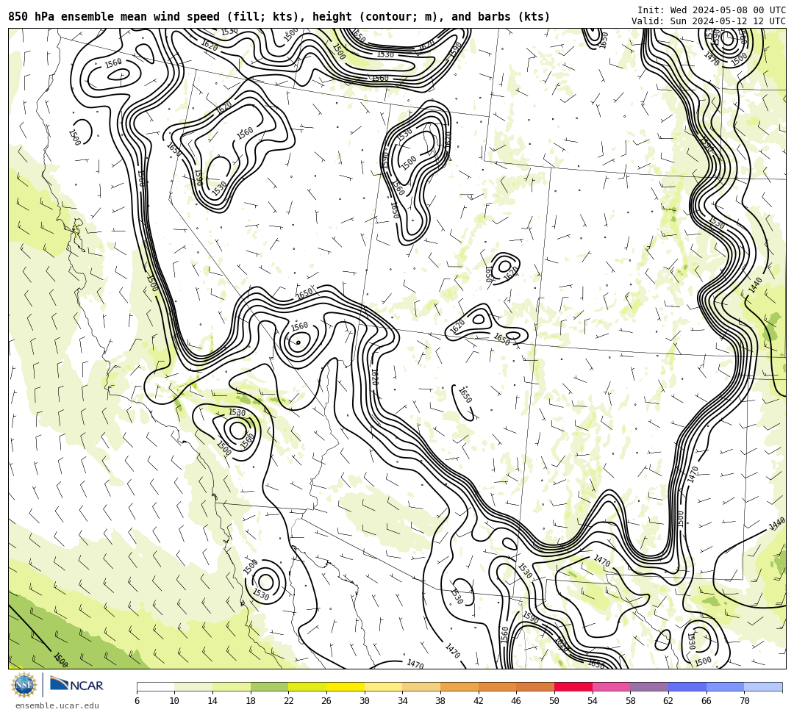794x715 pixels.
Task: Pick the white 6–10 kts colorbar segment
Action: (155, 686)
